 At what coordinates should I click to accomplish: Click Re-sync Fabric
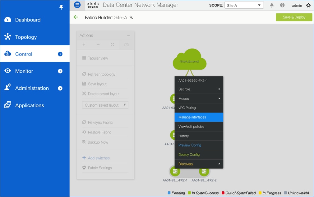pos(97,123)
